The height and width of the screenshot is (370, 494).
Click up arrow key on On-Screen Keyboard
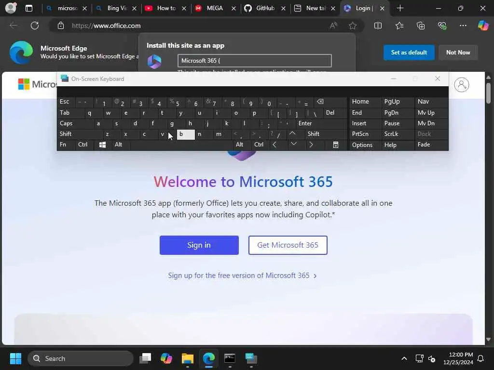pos(292,134)
